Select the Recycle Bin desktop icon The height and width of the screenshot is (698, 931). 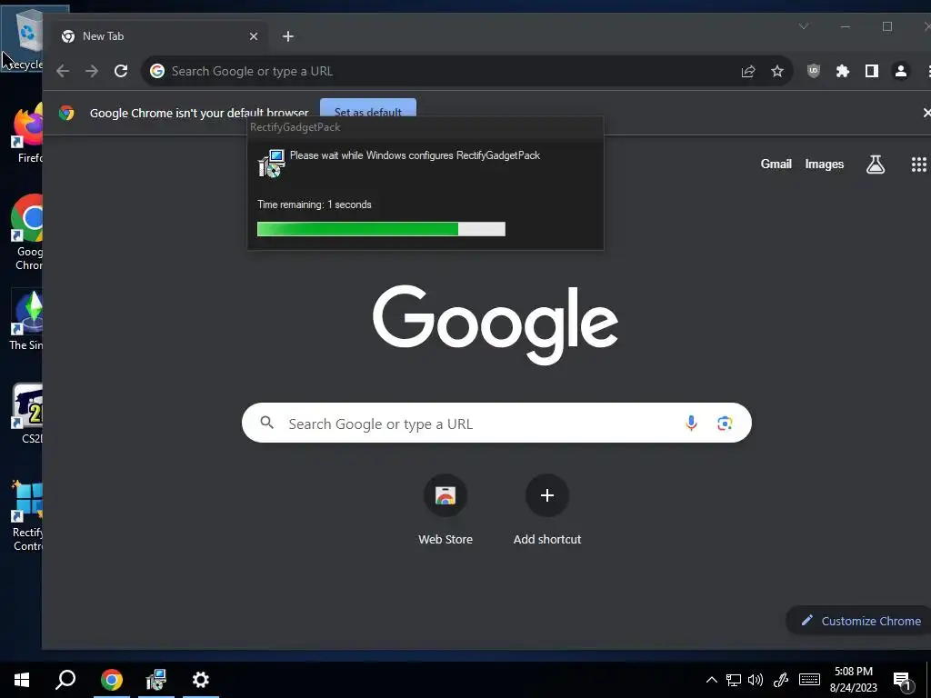click(22, 38)
